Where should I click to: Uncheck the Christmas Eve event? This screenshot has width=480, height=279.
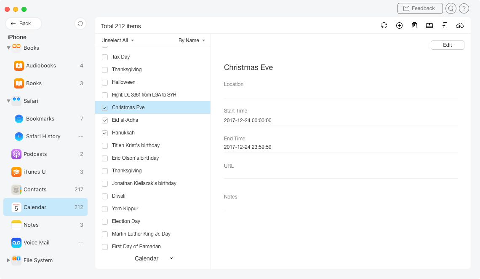tap(104, 107)
